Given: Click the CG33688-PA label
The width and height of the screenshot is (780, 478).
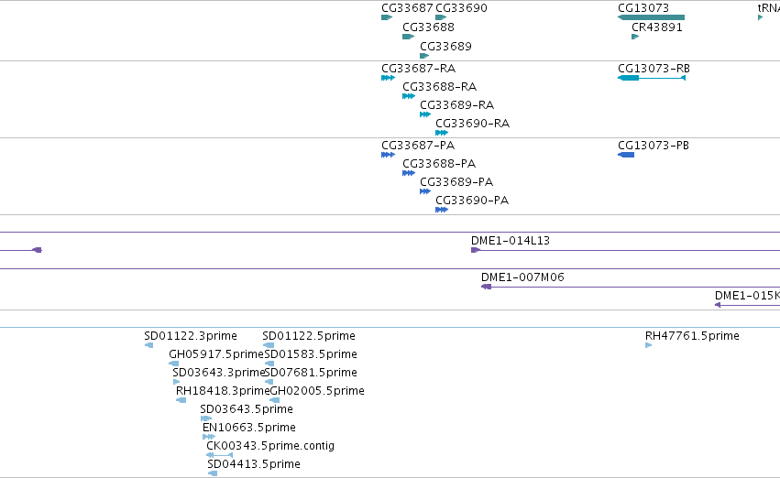Looking at the screenshot, I should point(439,164).
